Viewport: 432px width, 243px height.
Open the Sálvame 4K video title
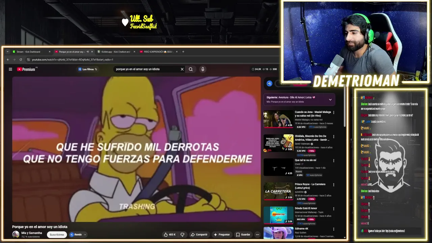tap(301, 228)
